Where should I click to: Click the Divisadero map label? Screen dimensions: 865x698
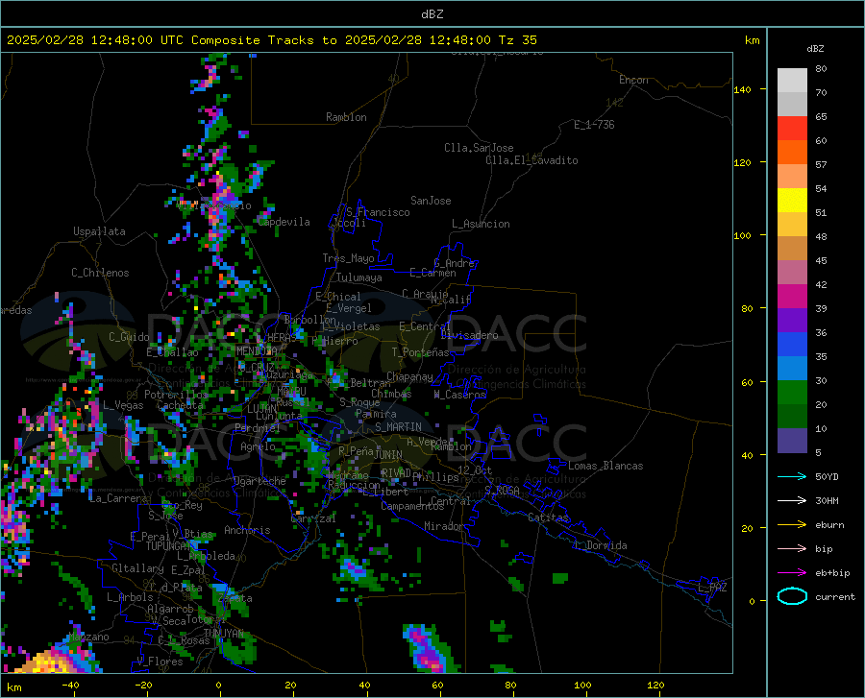click(469, 335)
